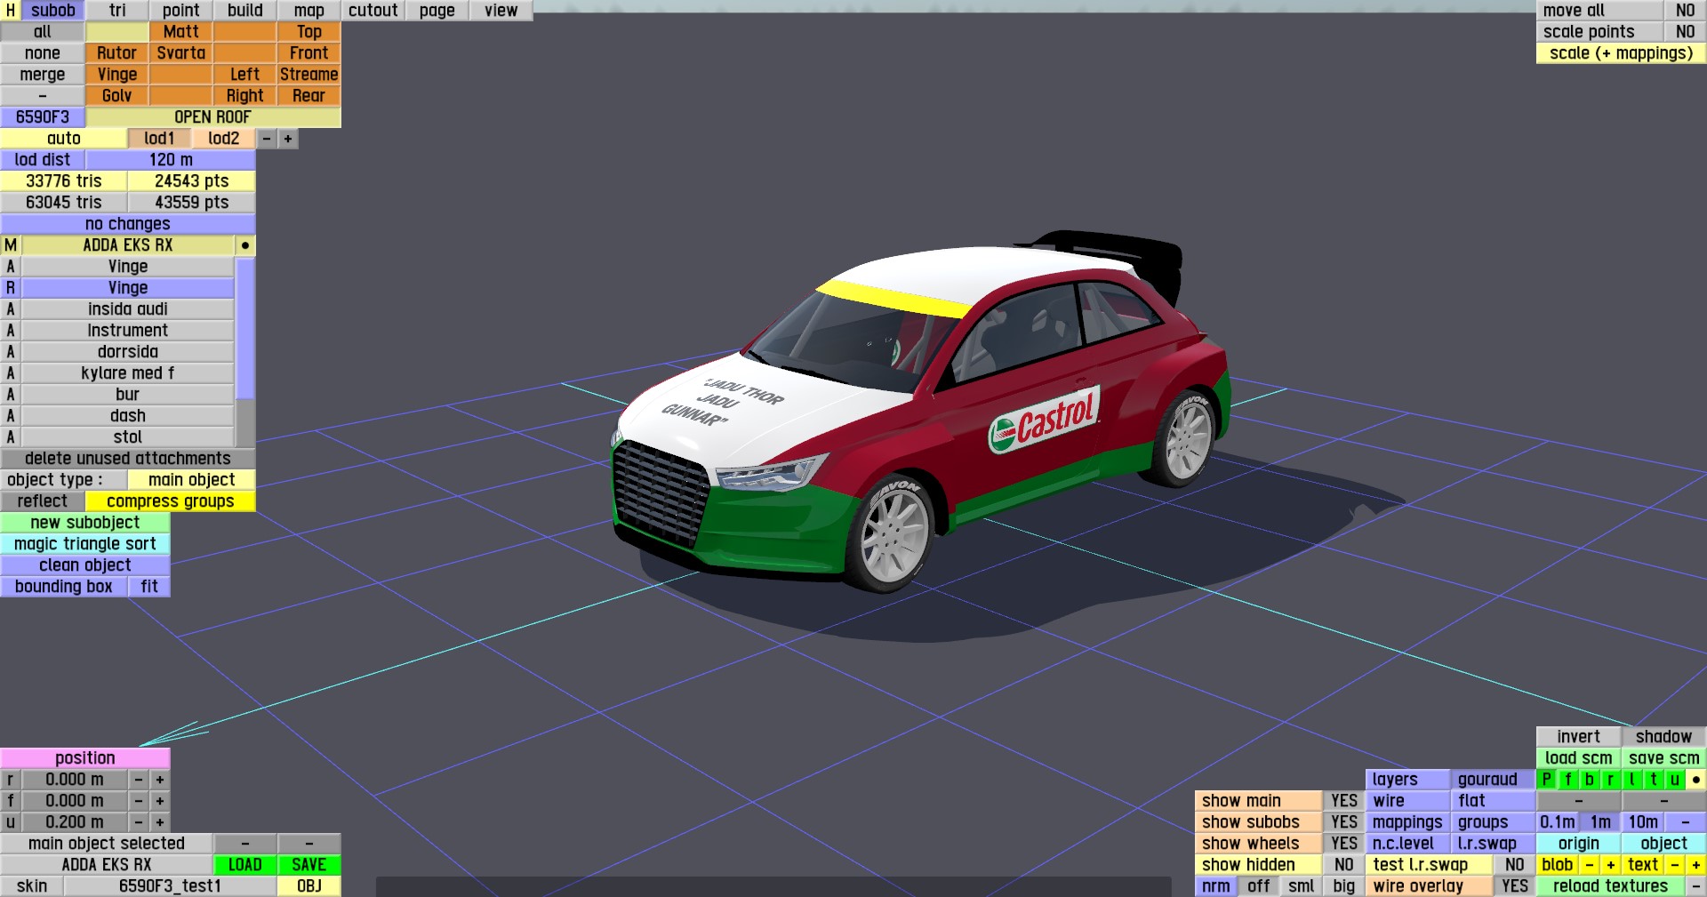
Task: Select the lod1 button
Action: point(160,139)
